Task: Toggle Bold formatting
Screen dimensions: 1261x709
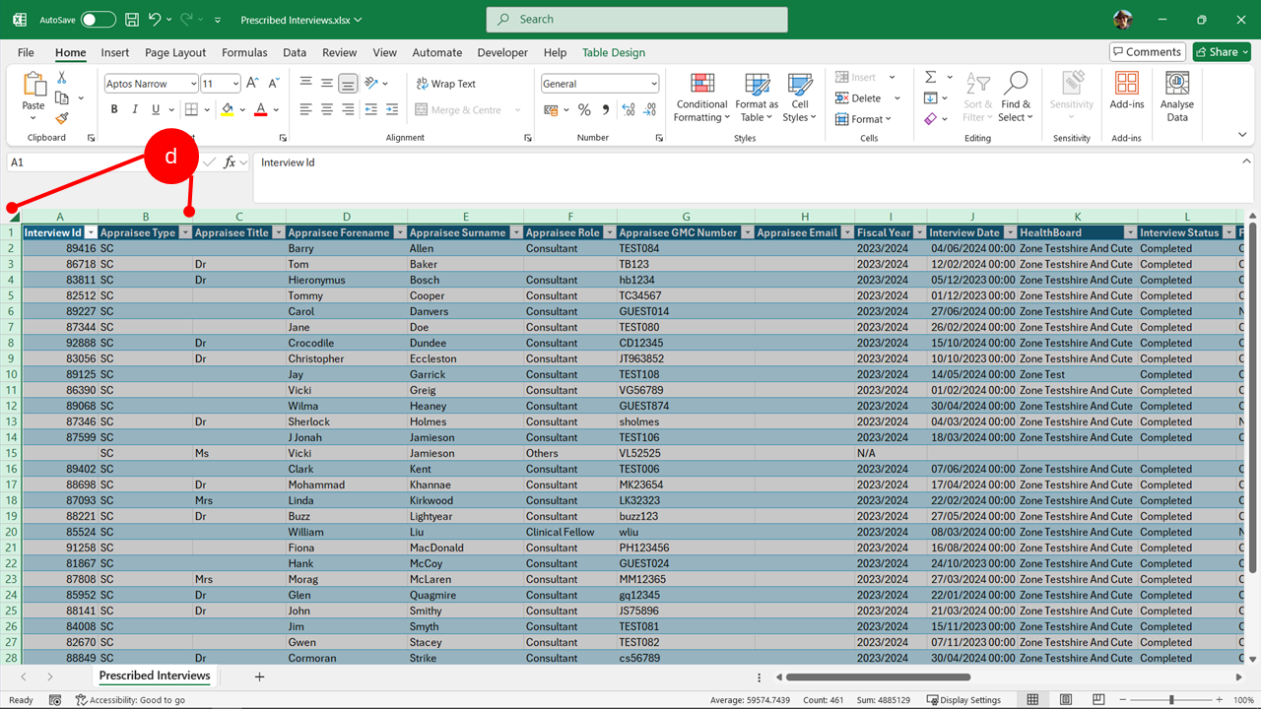Action: [112, 110]
